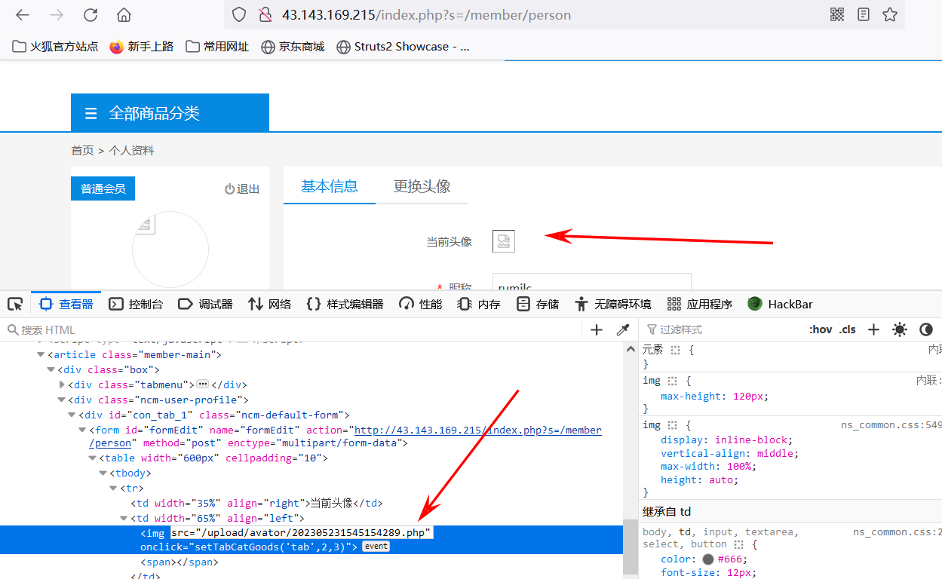942x579 pixels.
Task: Activate the element picker tool
Action: (x=15, y=304)
